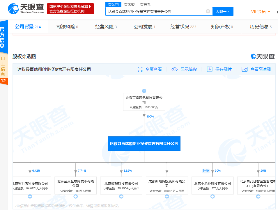The width and height of the screenshot is (278, 210).
Task: Open the 自主信息 side panel tab
Action: coord(3,66)
